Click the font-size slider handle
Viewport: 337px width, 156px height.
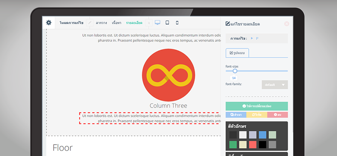[235, 71]
